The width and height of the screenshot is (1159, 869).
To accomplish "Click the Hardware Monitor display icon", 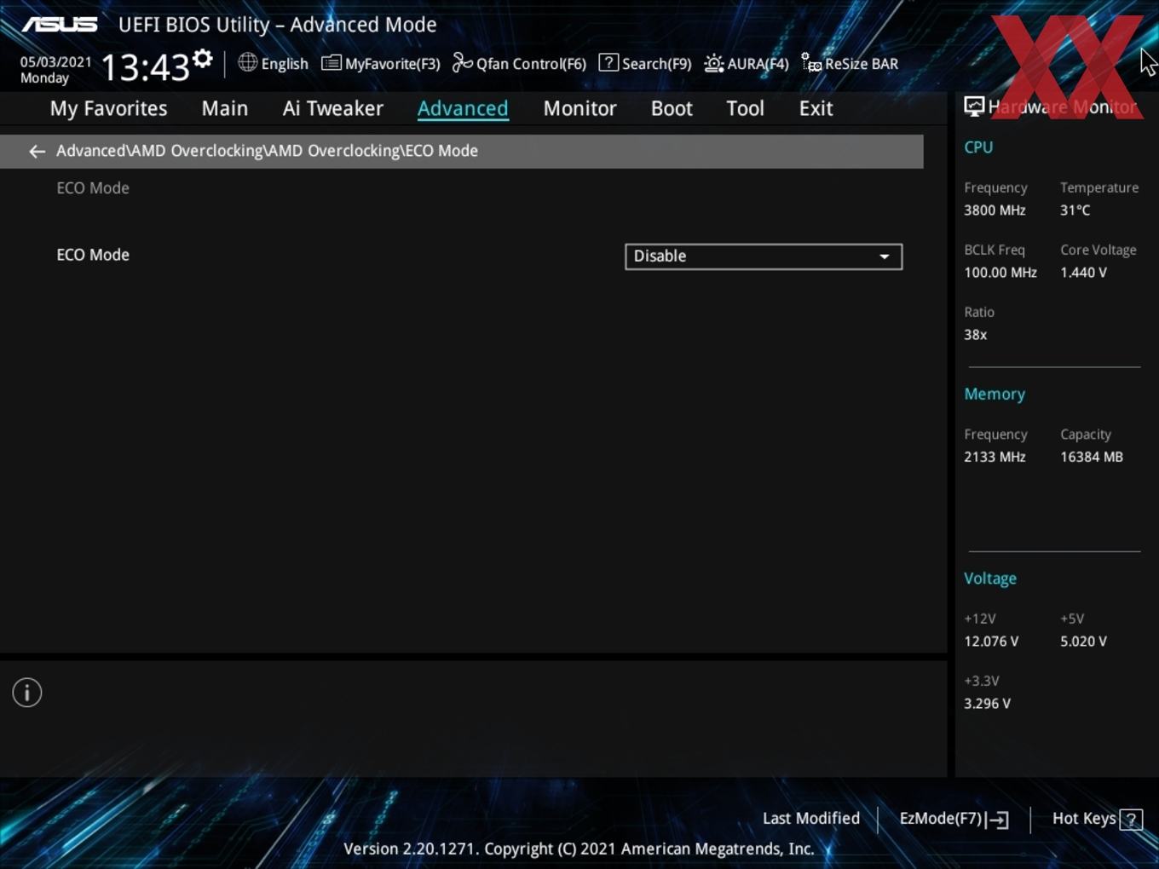I will click(x=974, y=106).
